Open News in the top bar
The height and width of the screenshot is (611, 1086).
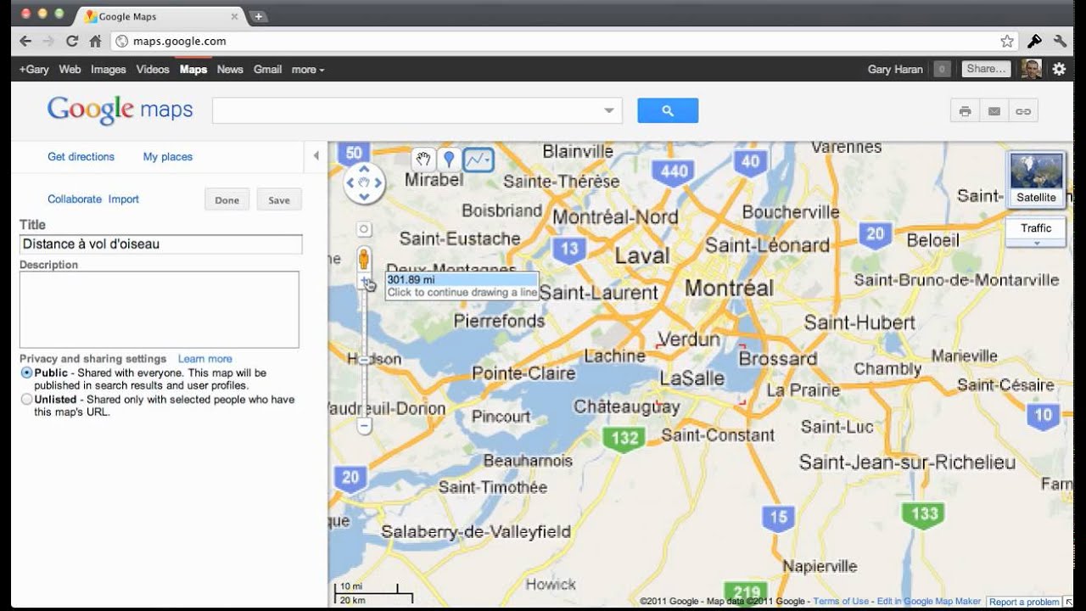(x=230, y=70)
